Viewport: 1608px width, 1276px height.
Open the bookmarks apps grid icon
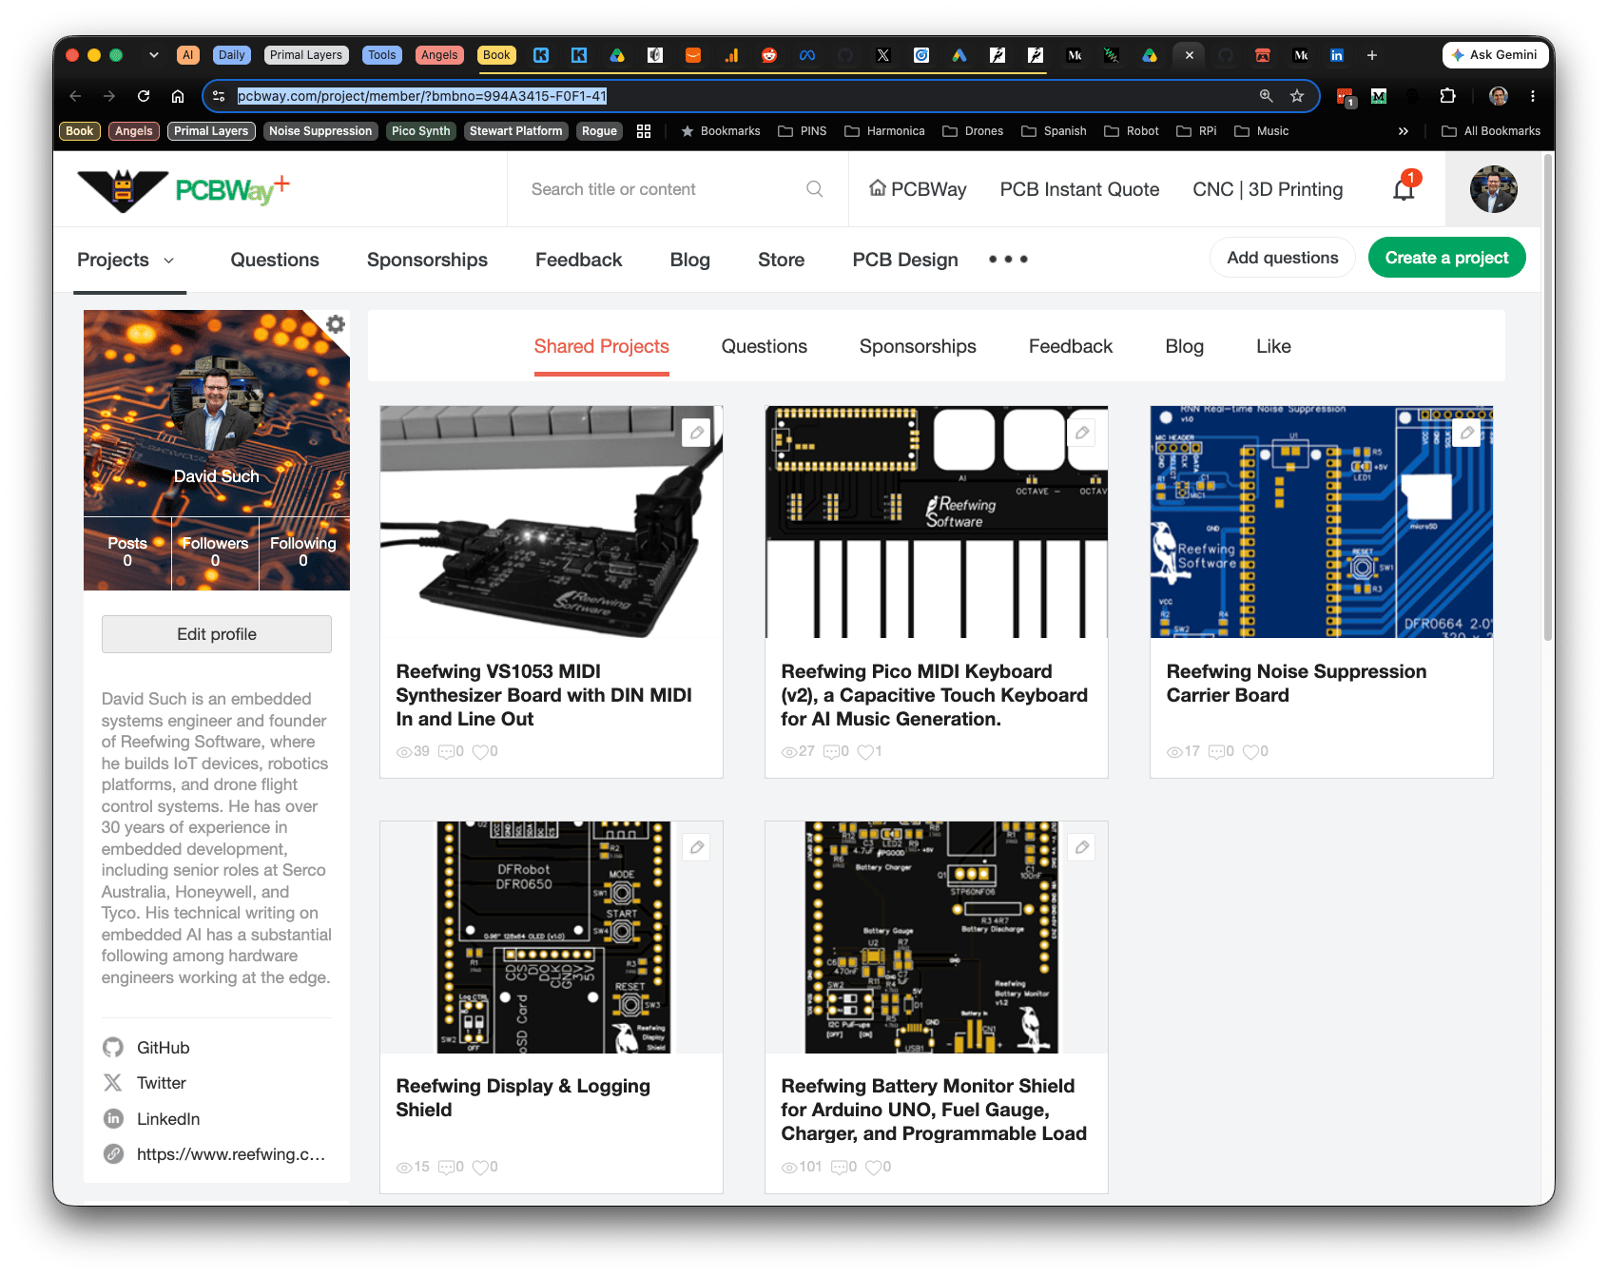644,131
